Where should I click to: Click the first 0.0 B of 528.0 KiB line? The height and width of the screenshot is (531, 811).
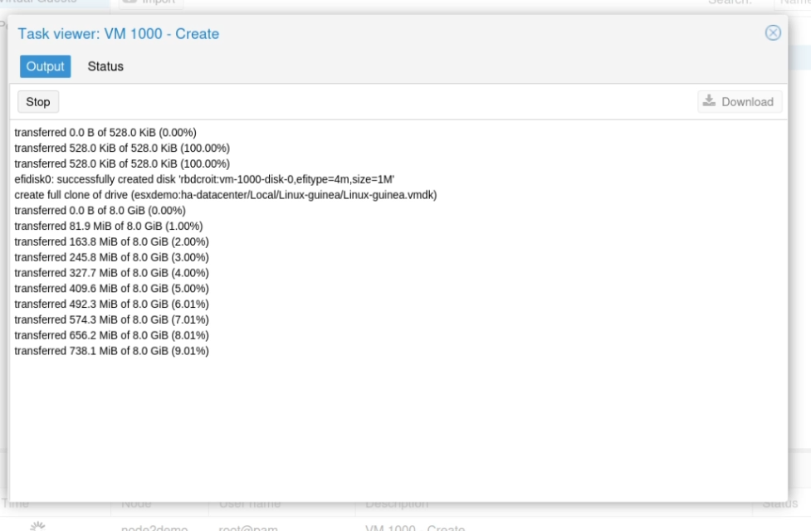point(105,133)
